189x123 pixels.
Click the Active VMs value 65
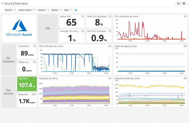coord(71,22)
